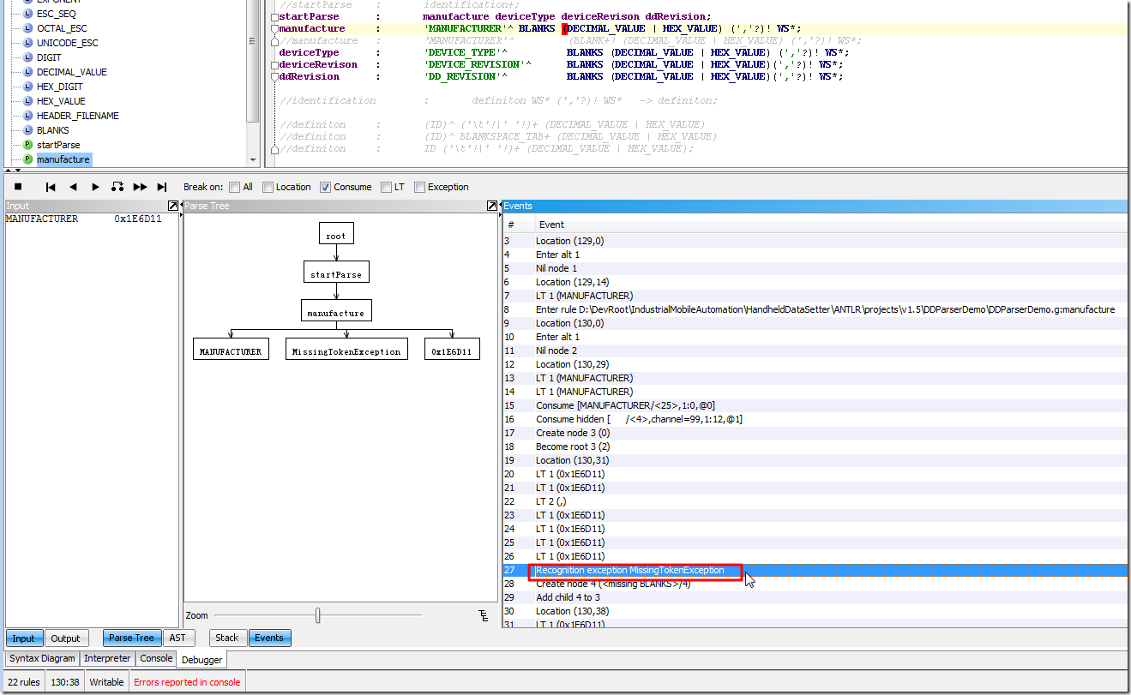Viewport: 1131px width, 695px height.
Task: Uncheck the Consume break option
Action: coord(325,187)
